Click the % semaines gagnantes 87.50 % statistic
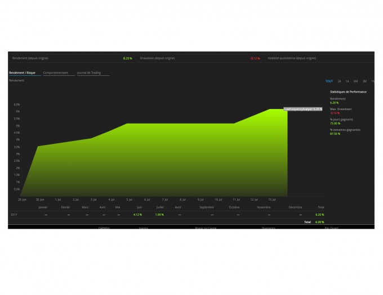The height and width of the screenshot is (295, 383). tap(345, 131)
